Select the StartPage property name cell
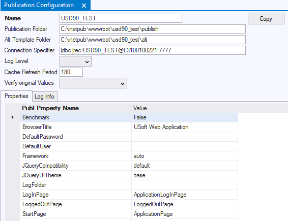 (76, 214)
